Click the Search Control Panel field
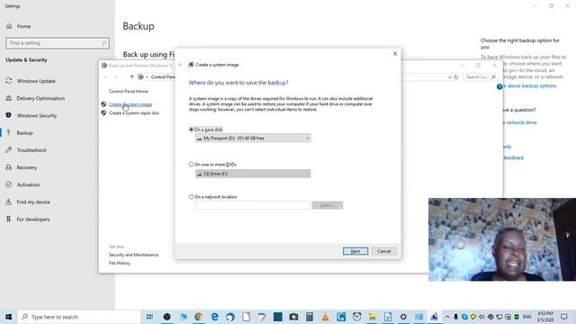Image resolution: width=576 pixels, height=324 pixels. click(481, 77)
